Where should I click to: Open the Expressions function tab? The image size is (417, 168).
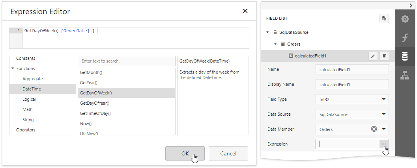pyautogui.click(x=405, y=38)
